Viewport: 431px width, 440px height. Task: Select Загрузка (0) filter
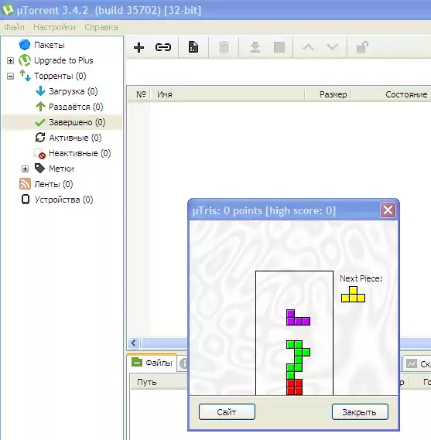pyautogui.click(x=74, y=91)
